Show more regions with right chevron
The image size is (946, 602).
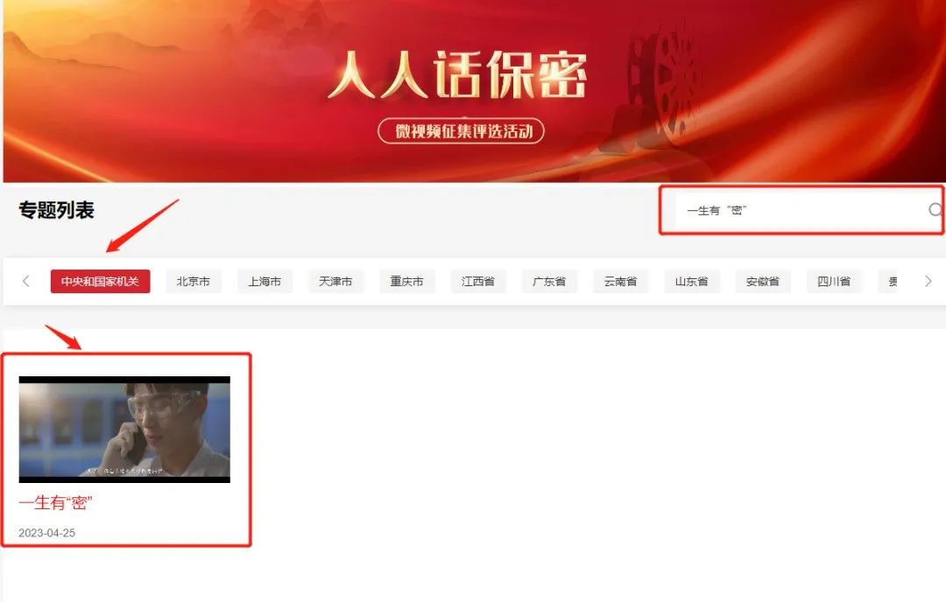[928, 281]
